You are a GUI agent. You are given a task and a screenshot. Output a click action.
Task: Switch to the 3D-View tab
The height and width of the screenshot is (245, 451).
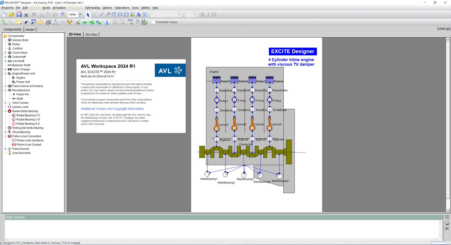click(91, 34)
